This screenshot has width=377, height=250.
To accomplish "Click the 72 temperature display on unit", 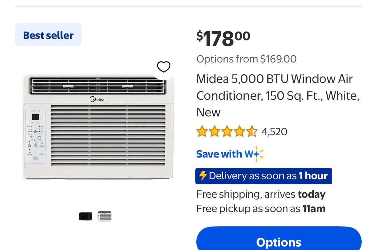I will point(35,117).
